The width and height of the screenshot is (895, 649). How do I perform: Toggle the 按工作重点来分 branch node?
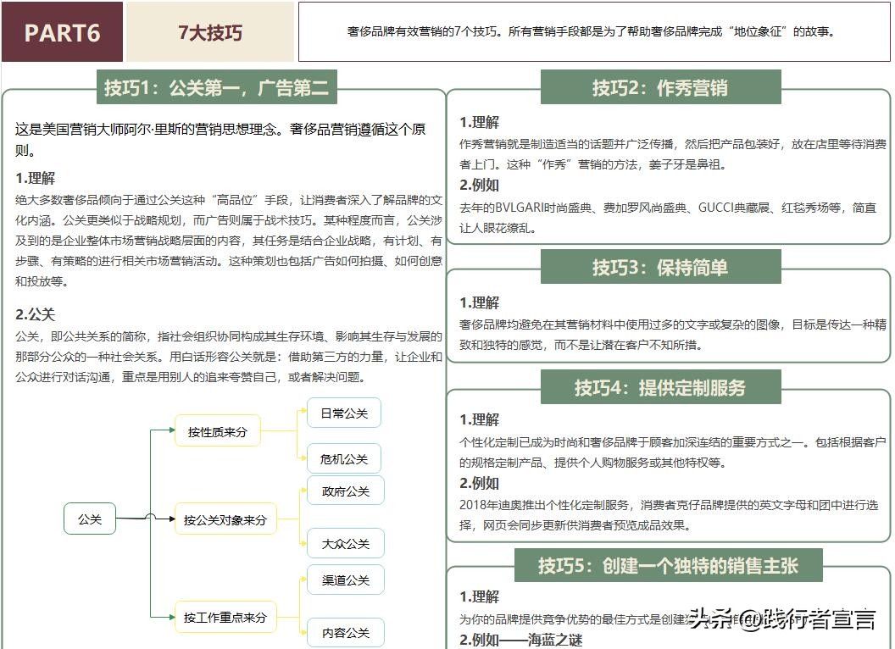225,618
